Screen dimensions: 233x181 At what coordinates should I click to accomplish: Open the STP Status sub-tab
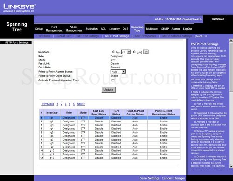coord(43,36)
